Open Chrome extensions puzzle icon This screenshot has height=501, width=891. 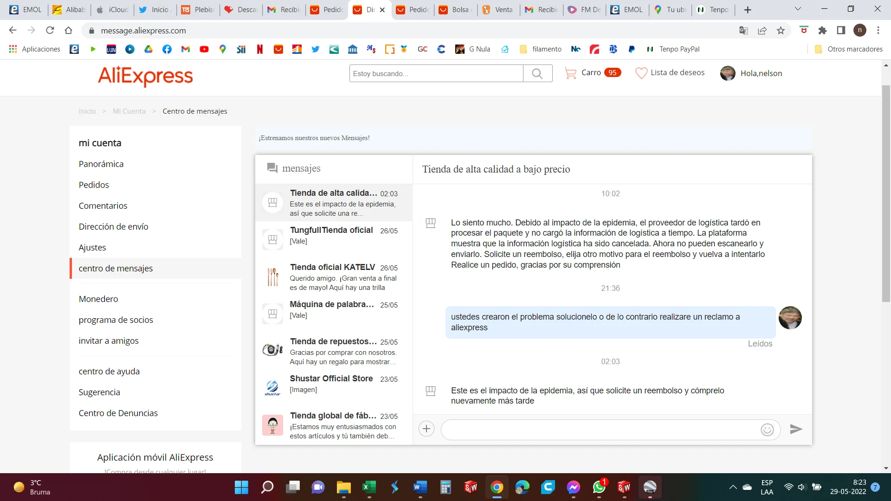(822, 31)
